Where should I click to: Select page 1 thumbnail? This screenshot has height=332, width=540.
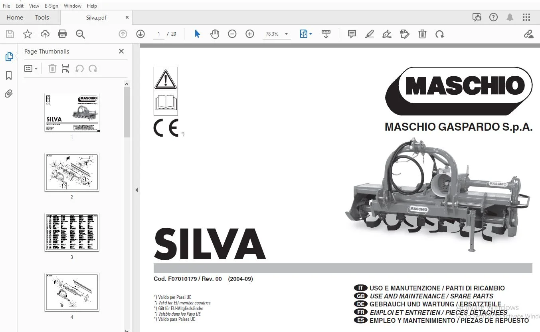pyautogui.click(x=72, y=113)
